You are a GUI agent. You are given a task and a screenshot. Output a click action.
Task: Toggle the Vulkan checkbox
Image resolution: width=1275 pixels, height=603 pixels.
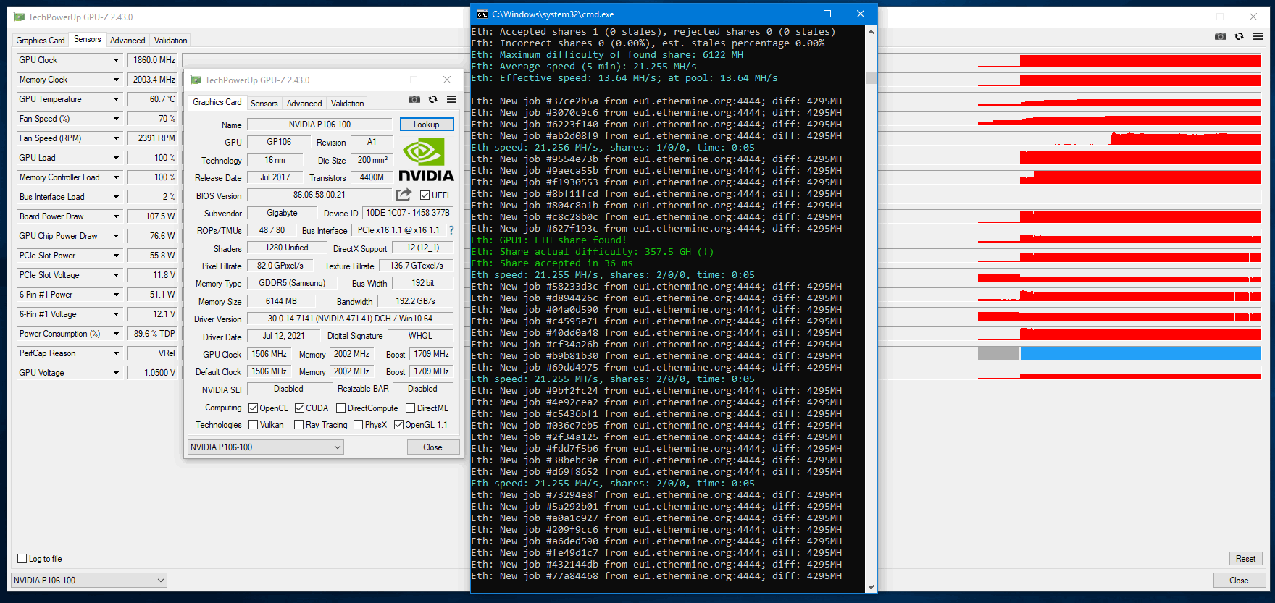coord(253,425)
